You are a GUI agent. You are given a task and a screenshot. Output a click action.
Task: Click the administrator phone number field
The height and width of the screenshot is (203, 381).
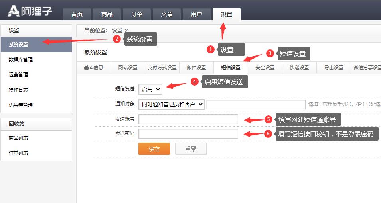(x=255, y=104)
